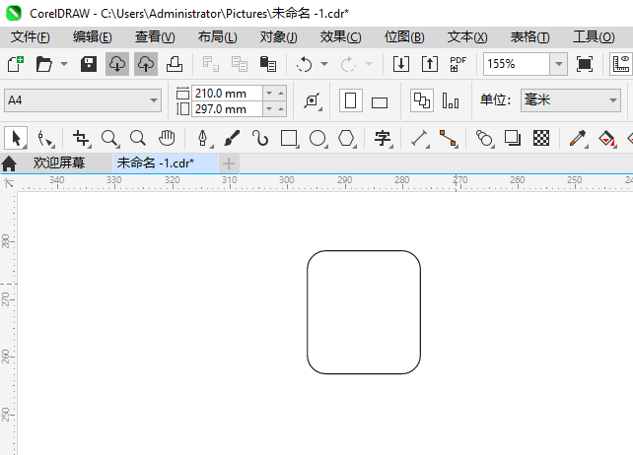This screenshot has height=455, width=633.
Task: Add a new document tab with plus
Action: (x=229, y=163)
